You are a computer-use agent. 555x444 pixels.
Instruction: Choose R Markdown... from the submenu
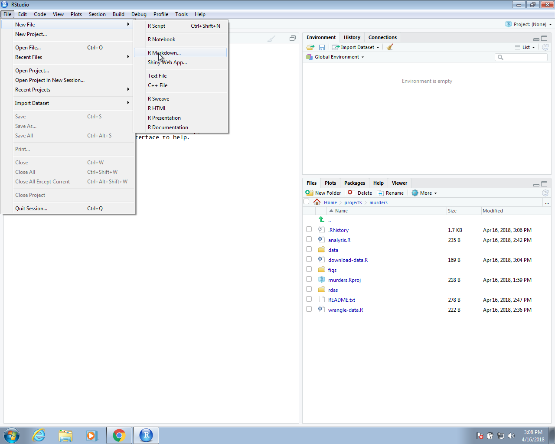pyautogui.click(x=180, y=52)
